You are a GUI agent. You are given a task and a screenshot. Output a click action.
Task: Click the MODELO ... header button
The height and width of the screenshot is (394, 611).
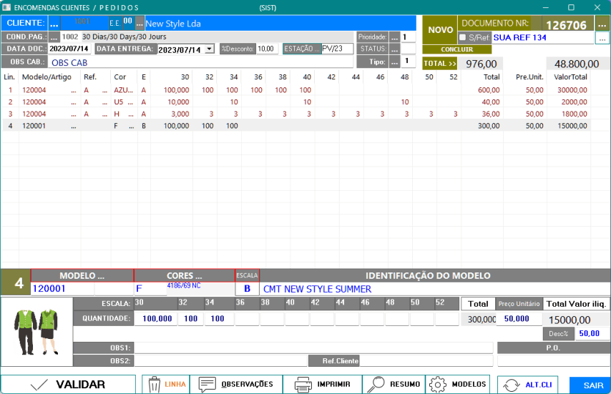pyautogui.click(x=82, y=275)
